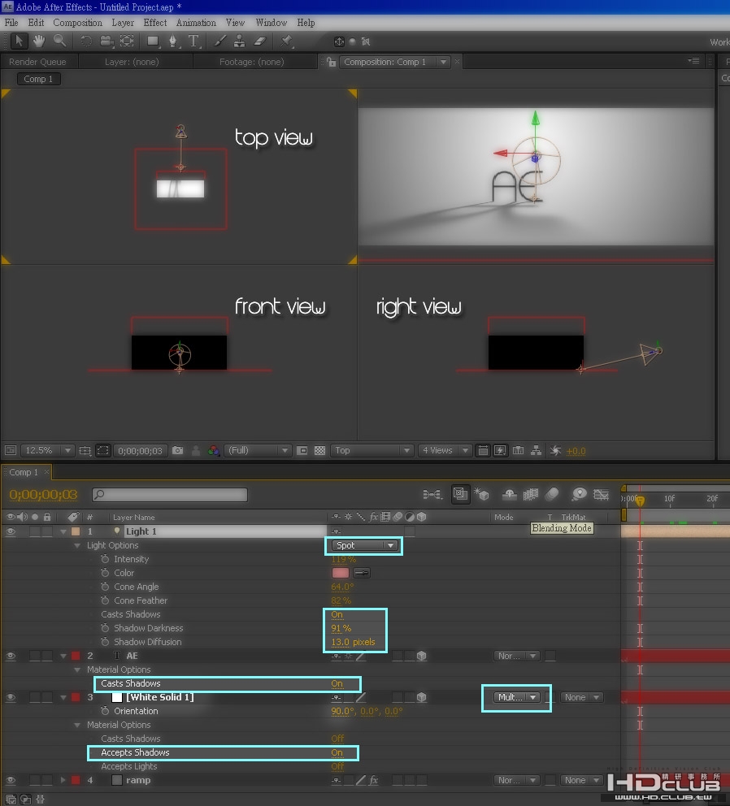This screenshot has width=730, height=806.
Task: Select the Brush tool
Action: (220, 41)
